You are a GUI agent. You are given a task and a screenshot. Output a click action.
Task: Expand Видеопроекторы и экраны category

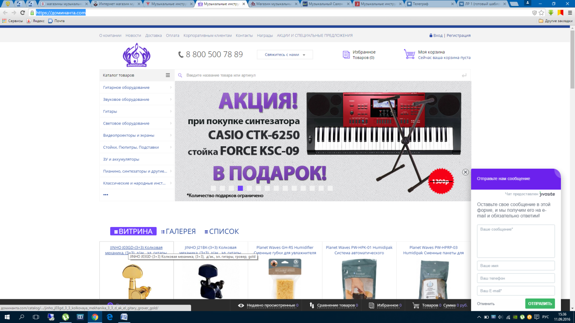pyautogui.click(x=137, y=135)
